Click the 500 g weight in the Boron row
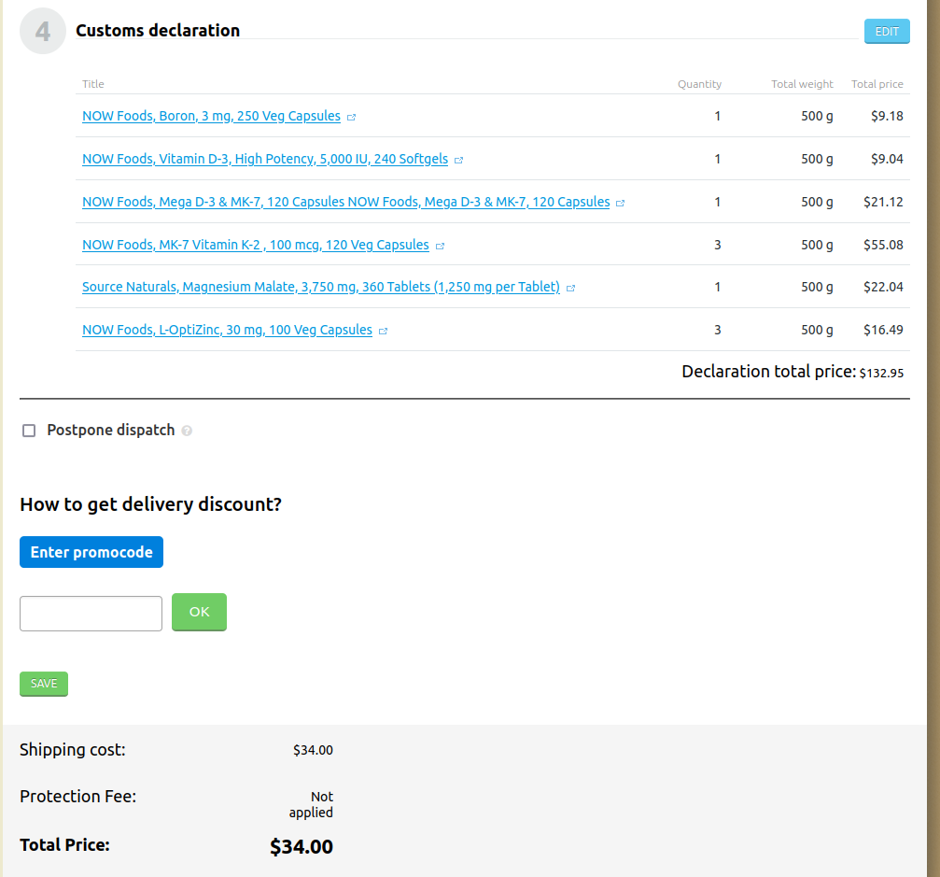The height and width of the screenshot is (877, 940). tap(817, 116)
